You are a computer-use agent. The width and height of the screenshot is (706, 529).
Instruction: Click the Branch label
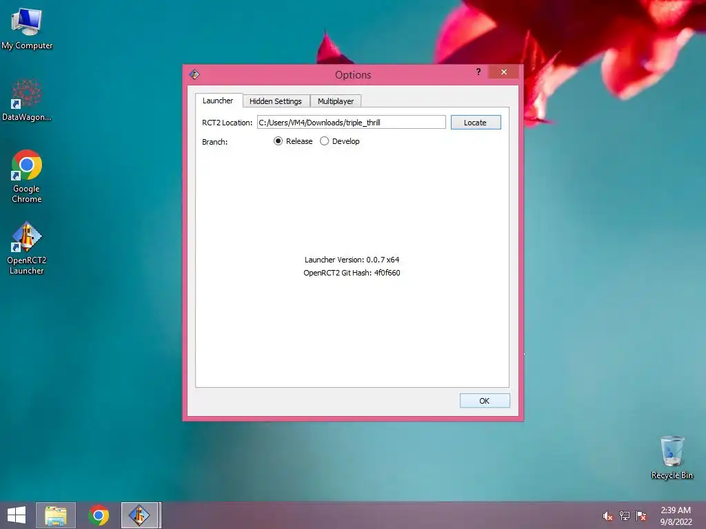pos(215,142)
